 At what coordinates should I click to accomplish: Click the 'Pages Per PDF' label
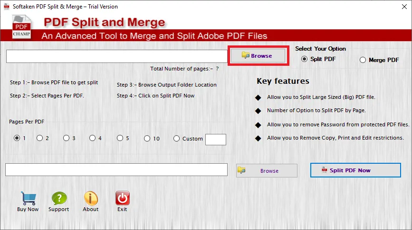(x=27, y=122)
